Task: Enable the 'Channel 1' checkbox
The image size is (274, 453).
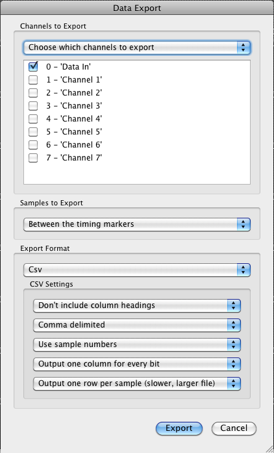Action: (x=33, y=80)
